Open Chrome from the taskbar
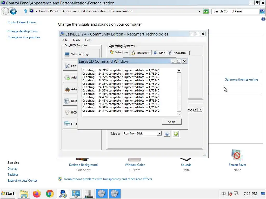Screen dimensions: 266x199 (x=50, y=194)
